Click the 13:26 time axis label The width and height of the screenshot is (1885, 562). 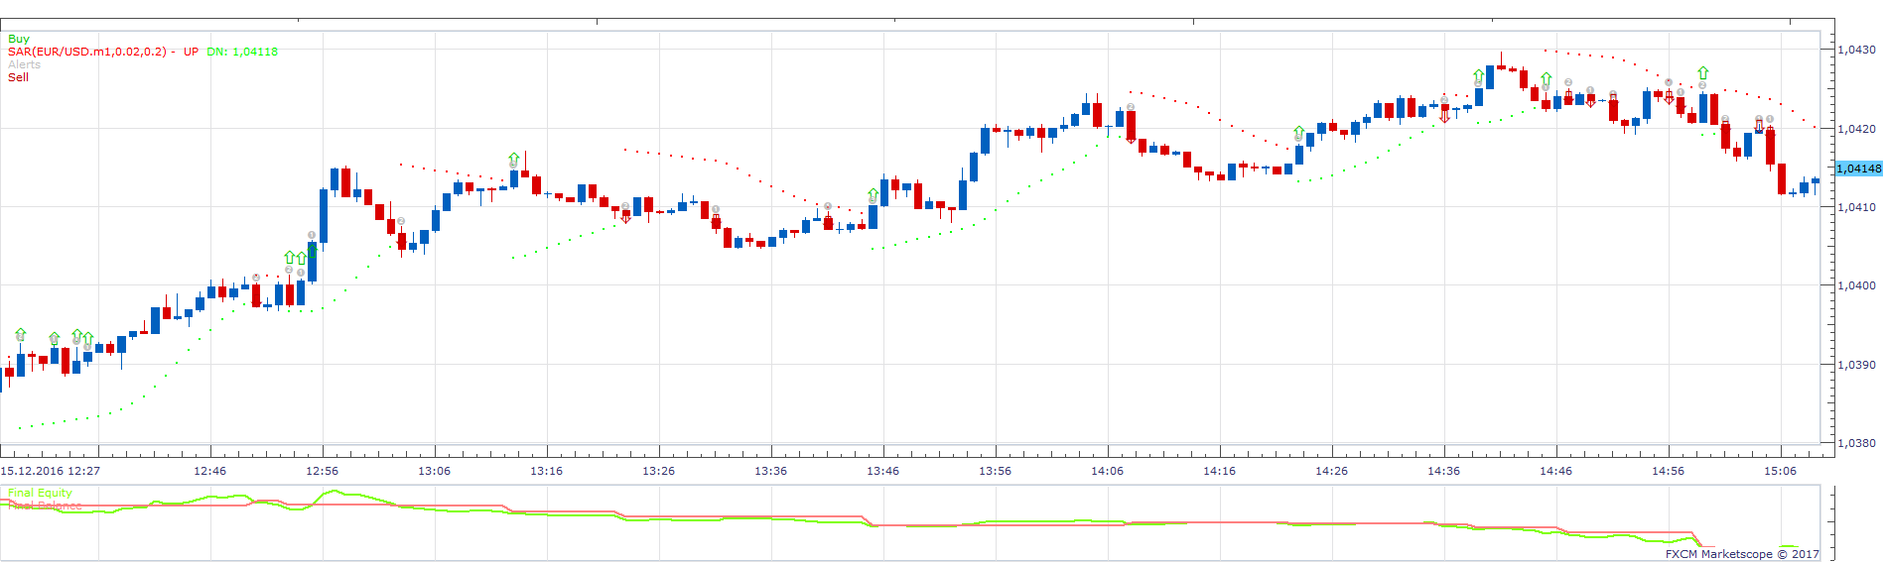coord(659,471)
